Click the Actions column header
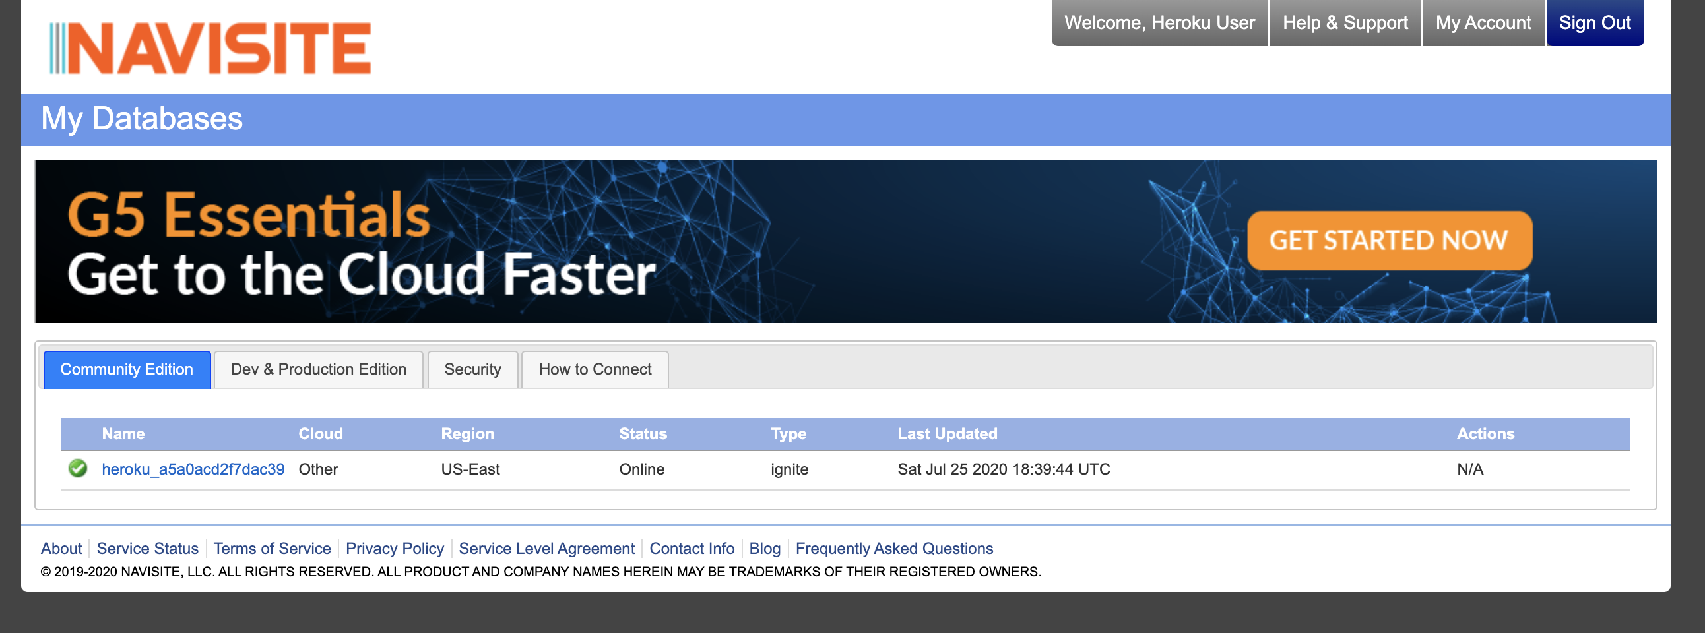Viewport: 1705px width, 633px height. [1485, 434]
